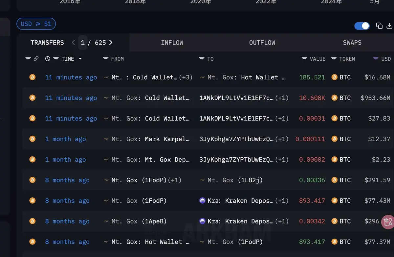Click the Bitcoin icon in the 0.00336 row
Image resolution: width=394 pixels, height=257 pixels.
(32, 180)
